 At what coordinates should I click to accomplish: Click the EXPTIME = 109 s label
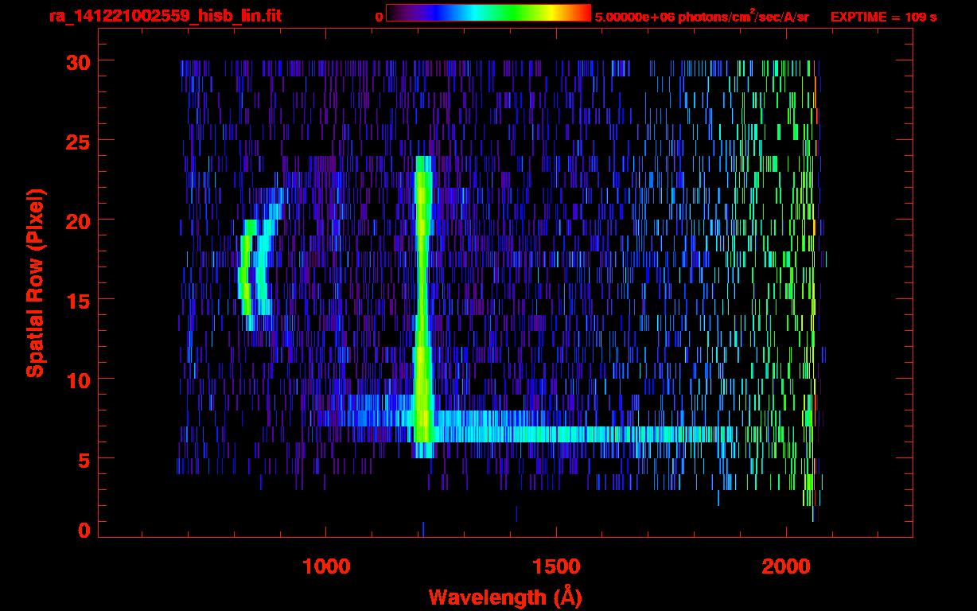tap(883, 17)
